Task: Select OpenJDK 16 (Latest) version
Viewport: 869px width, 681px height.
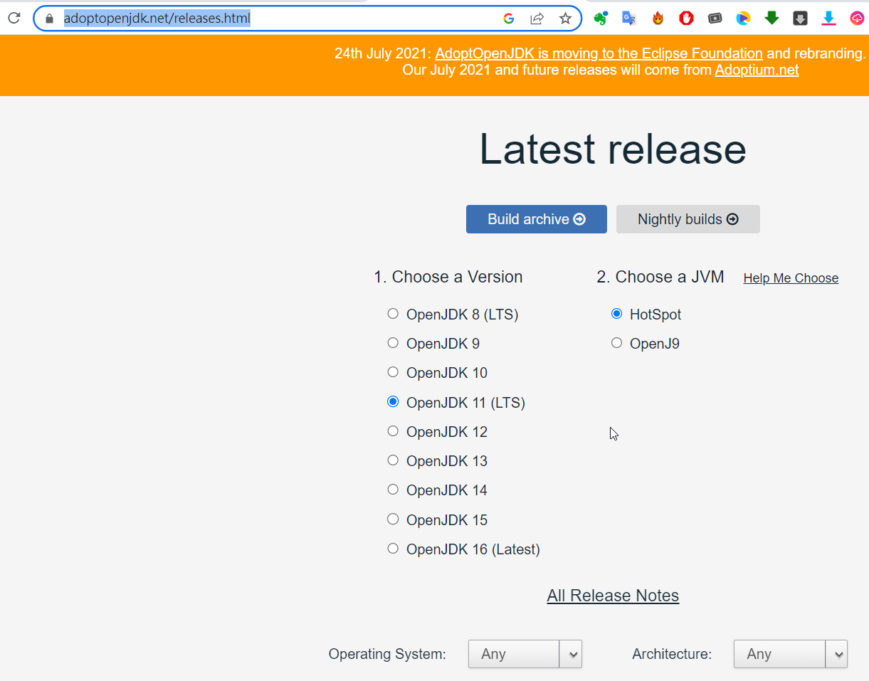Action: coord(393,549)
